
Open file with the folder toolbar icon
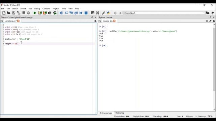[x=8, y=13]
